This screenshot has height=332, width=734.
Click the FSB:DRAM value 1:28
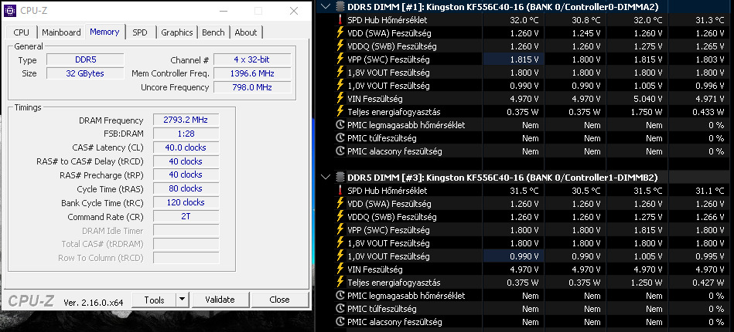[186, 134]
